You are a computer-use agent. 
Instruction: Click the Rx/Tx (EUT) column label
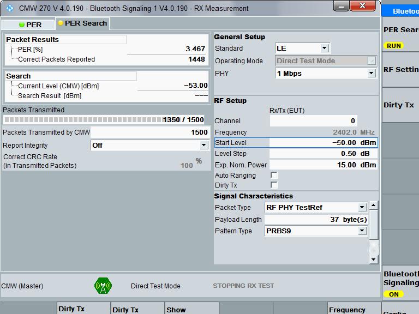[x=287, y=111]
